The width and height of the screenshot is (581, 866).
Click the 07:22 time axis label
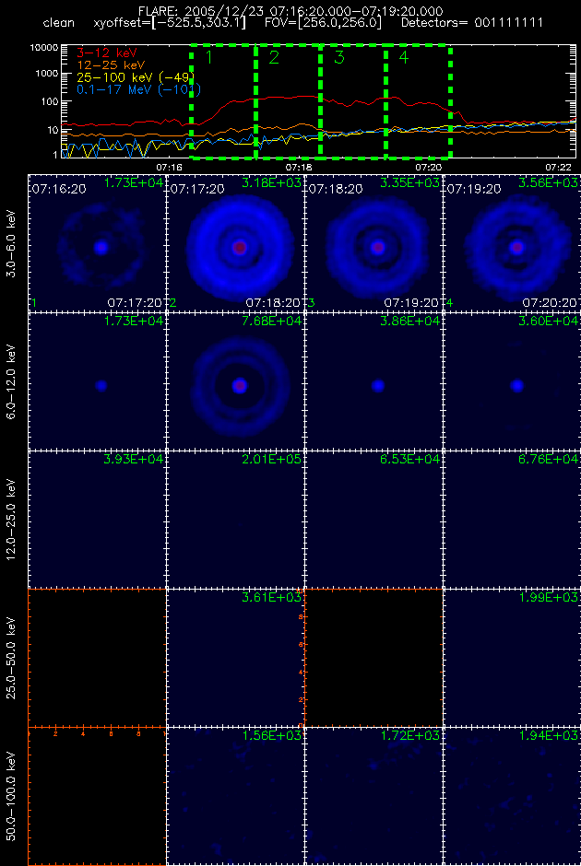tap(558, 166)
